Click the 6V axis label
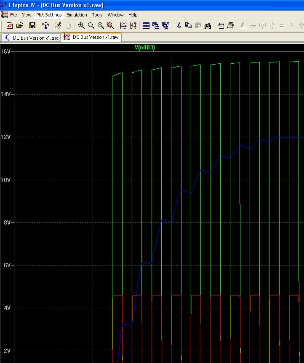304x363 pixels. [x=8, y=265]
